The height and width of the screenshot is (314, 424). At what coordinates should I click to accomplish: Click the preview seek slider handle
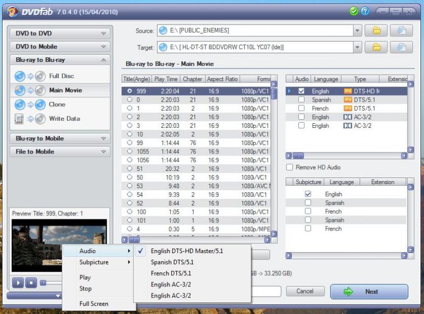43,283
